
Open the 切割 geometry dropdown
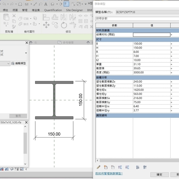click(x=31, y=18)
